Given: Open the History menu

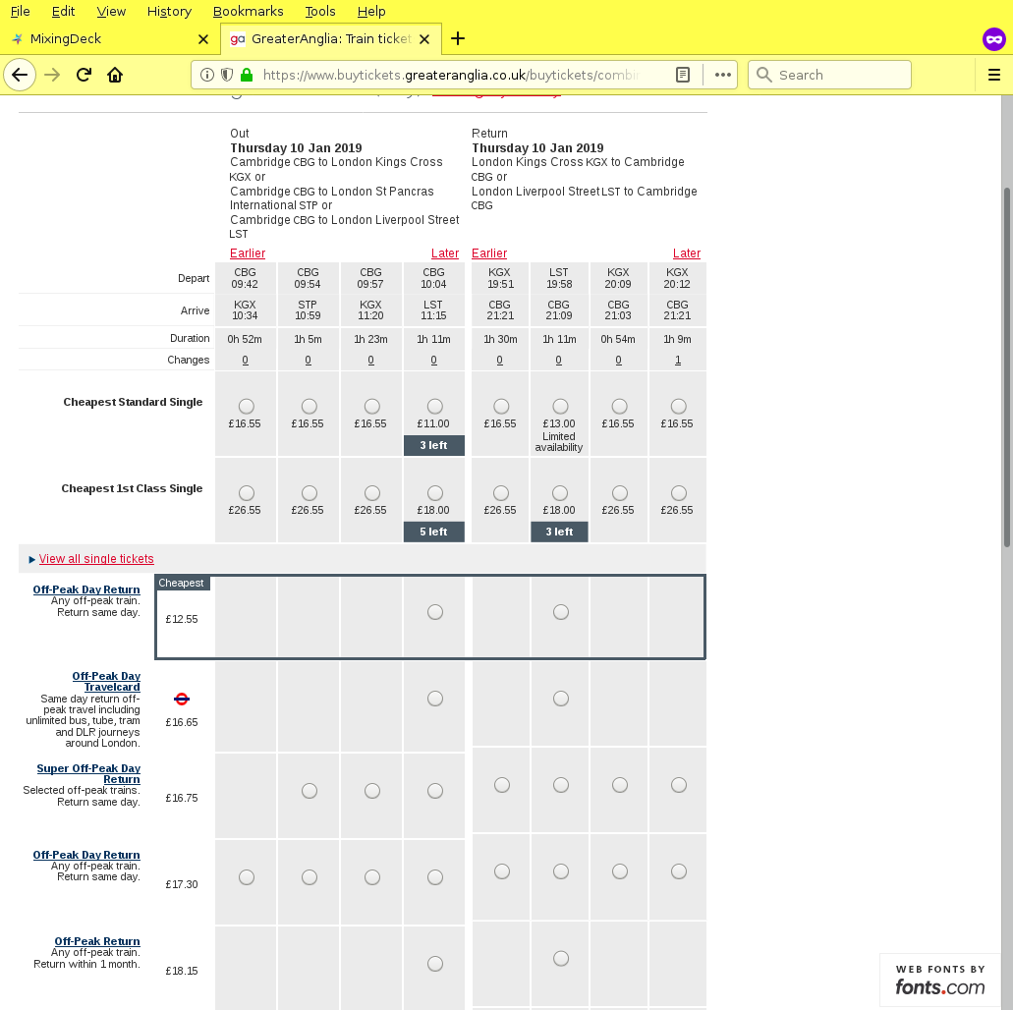Looking at the screenshot, I should click(169, 11).
